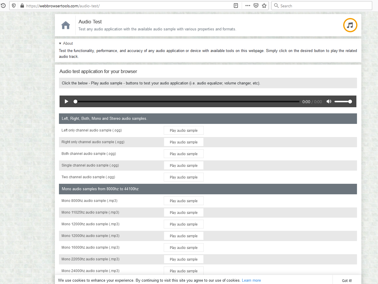Click the browser Search field
Image resolution: width=378 pixels, height=284 pixels.
pos(322,6)
